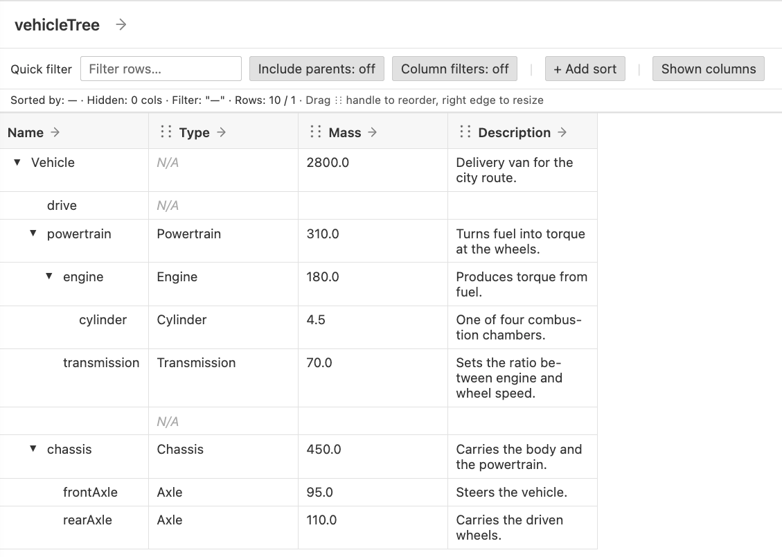
Task: Click the Add sort button
Action: (585, 69)
